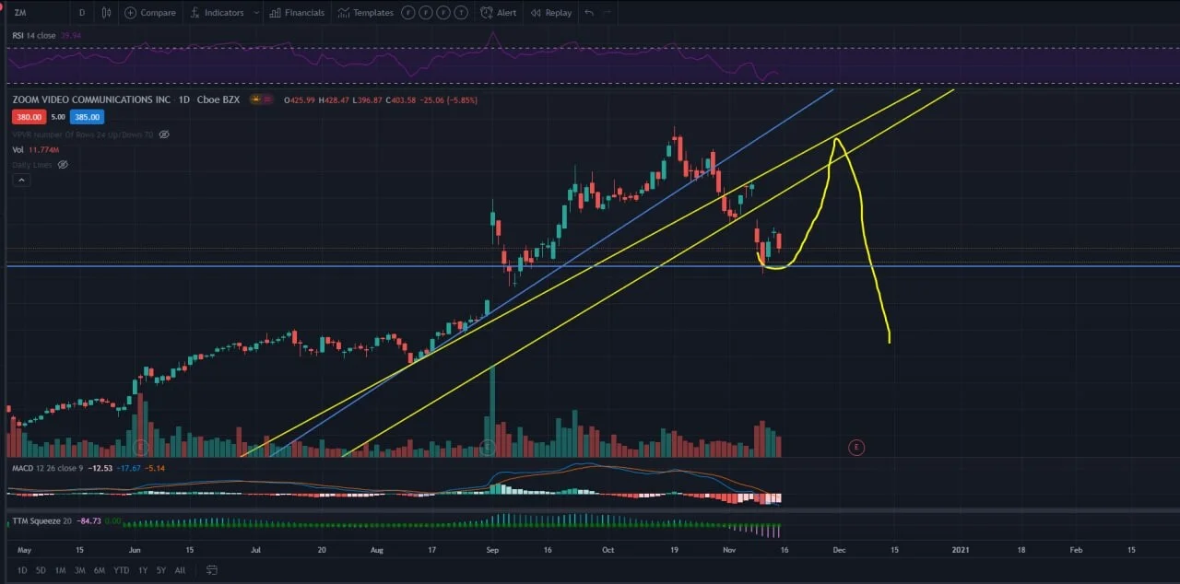
Task: Click the Replay rewind icon
Action: 536,13
